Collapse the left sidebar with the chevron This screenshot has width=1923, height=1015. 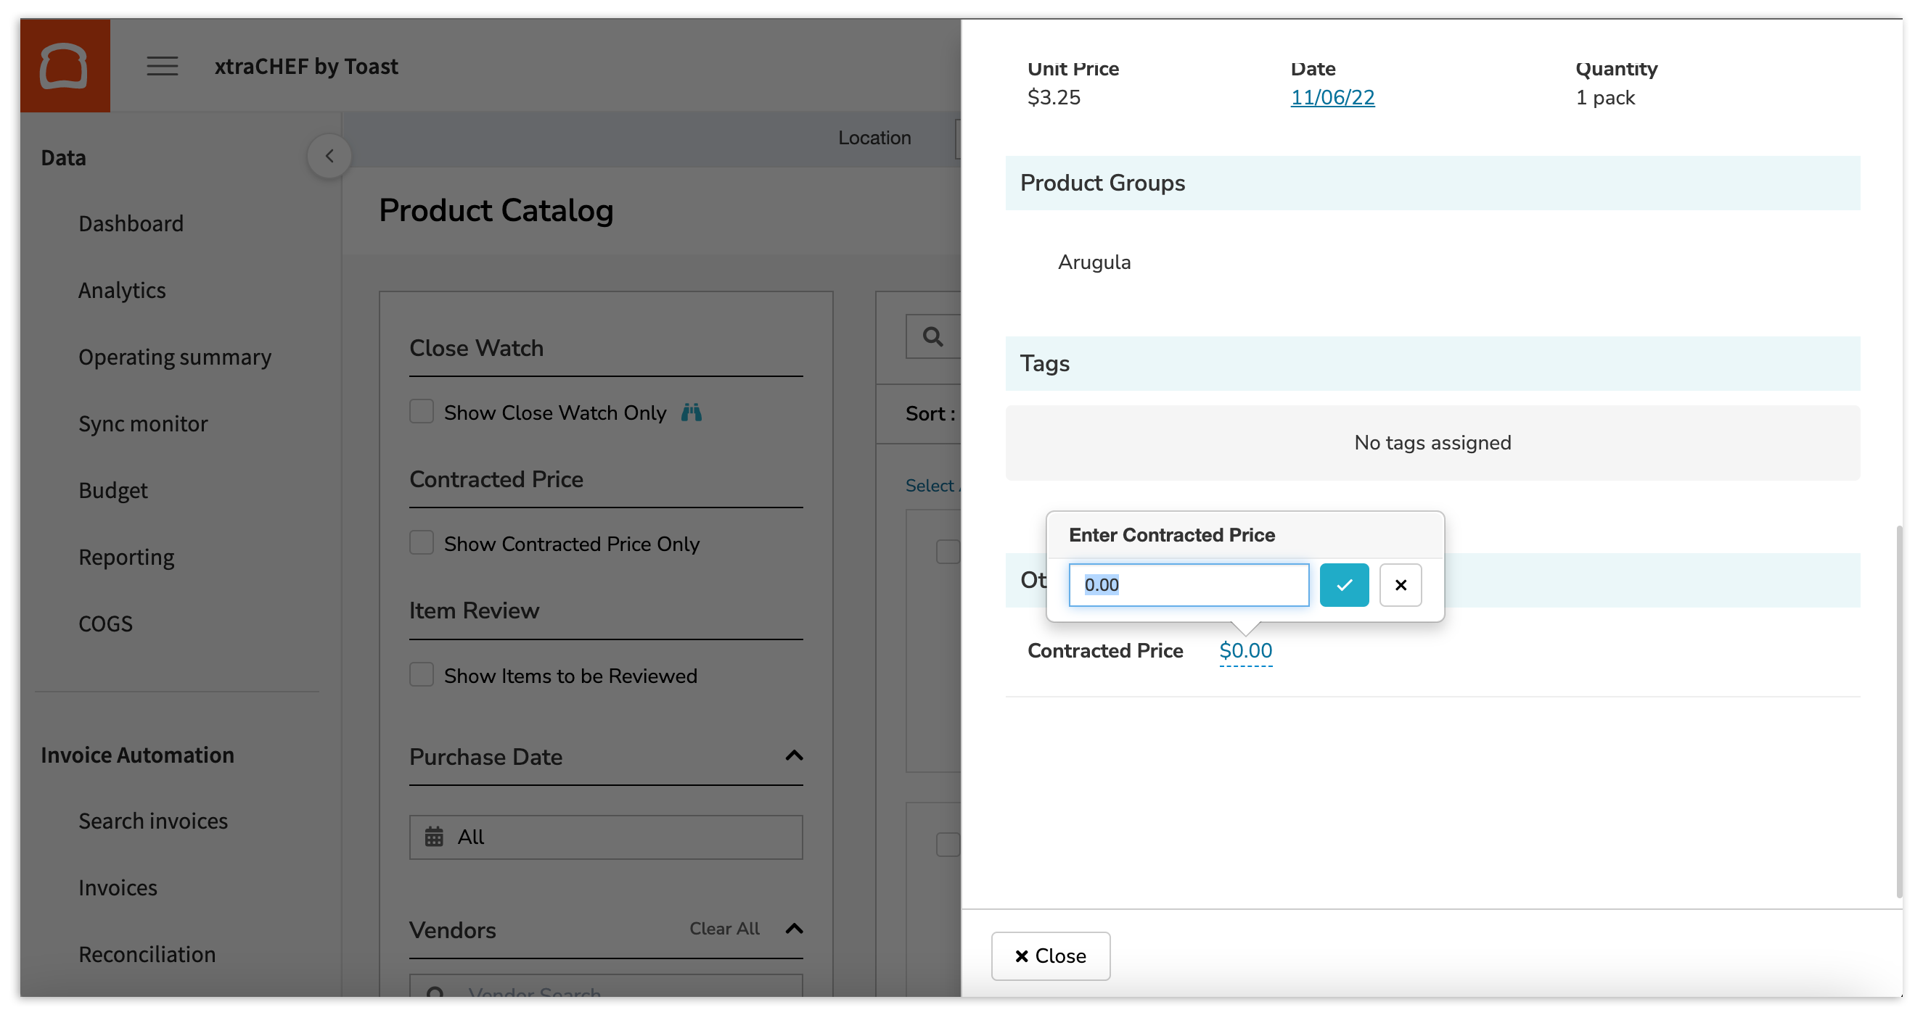coord(329,155)
